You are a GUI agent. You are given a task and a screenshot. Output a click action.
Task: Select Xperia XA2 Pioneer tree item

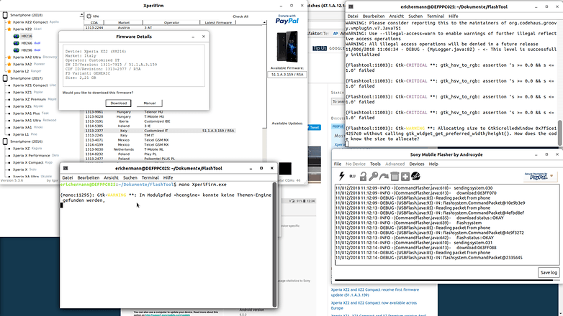29,64
